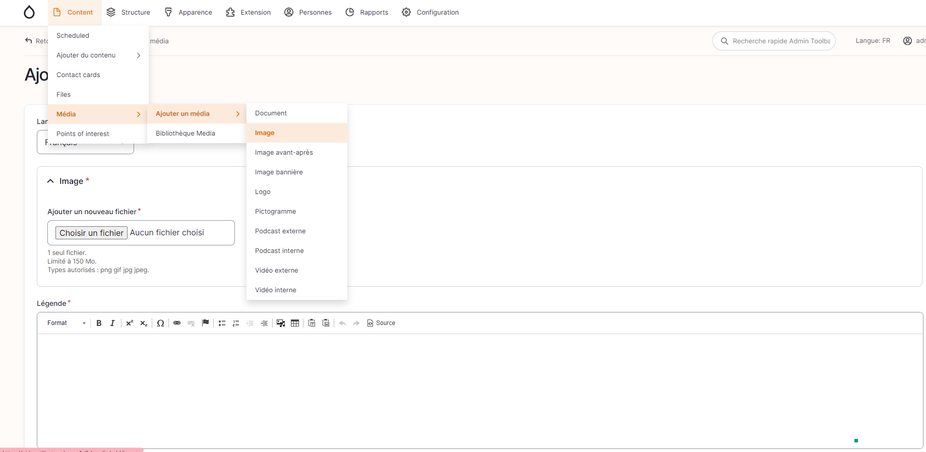Image resolution: width=926 pixels, height=452 pixels.
Task: Click the insert table icon
Action: point(295,323)
